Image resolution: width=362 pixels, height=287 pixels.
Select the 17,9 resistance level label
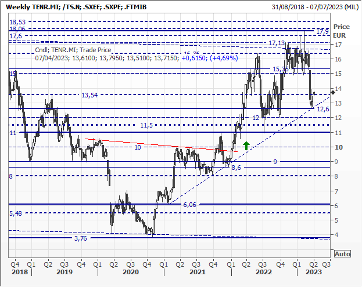tap(322, 31)
